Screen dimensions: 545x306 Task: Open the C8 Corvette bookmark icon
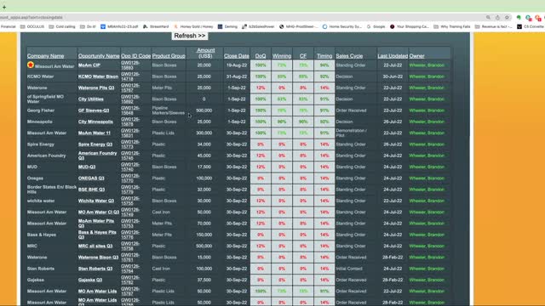tap(519, 26)
